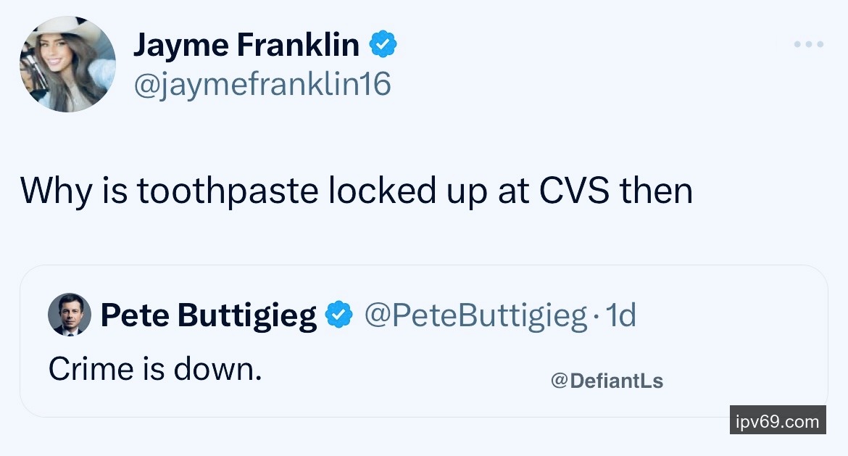Click the "1d" timestamp on quoted tweet
The image size is (848, 456).
tap(620, 315)
